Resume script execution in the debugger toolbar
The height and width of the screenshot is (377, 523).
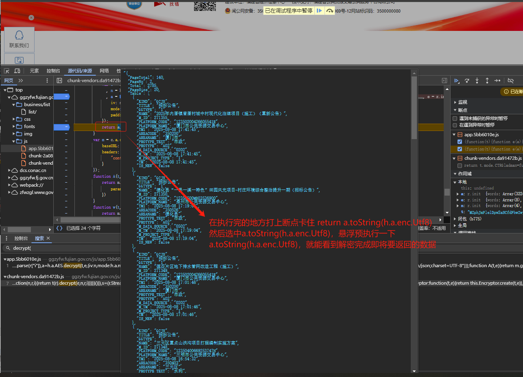(x=457, y=81)
